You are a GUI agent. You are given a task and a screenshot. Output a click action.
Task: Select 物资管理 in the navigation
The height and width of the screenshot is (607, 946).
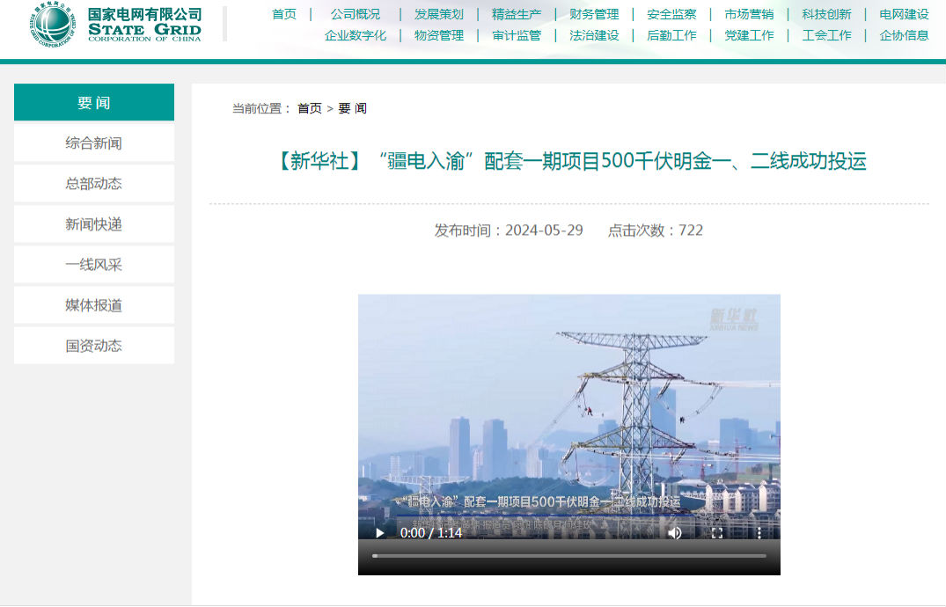coord(438,35)
